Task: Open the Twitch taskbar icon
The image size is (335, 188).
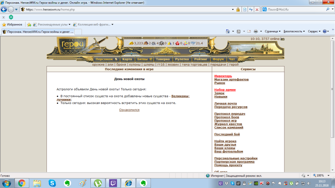Action: click(112, 183)
